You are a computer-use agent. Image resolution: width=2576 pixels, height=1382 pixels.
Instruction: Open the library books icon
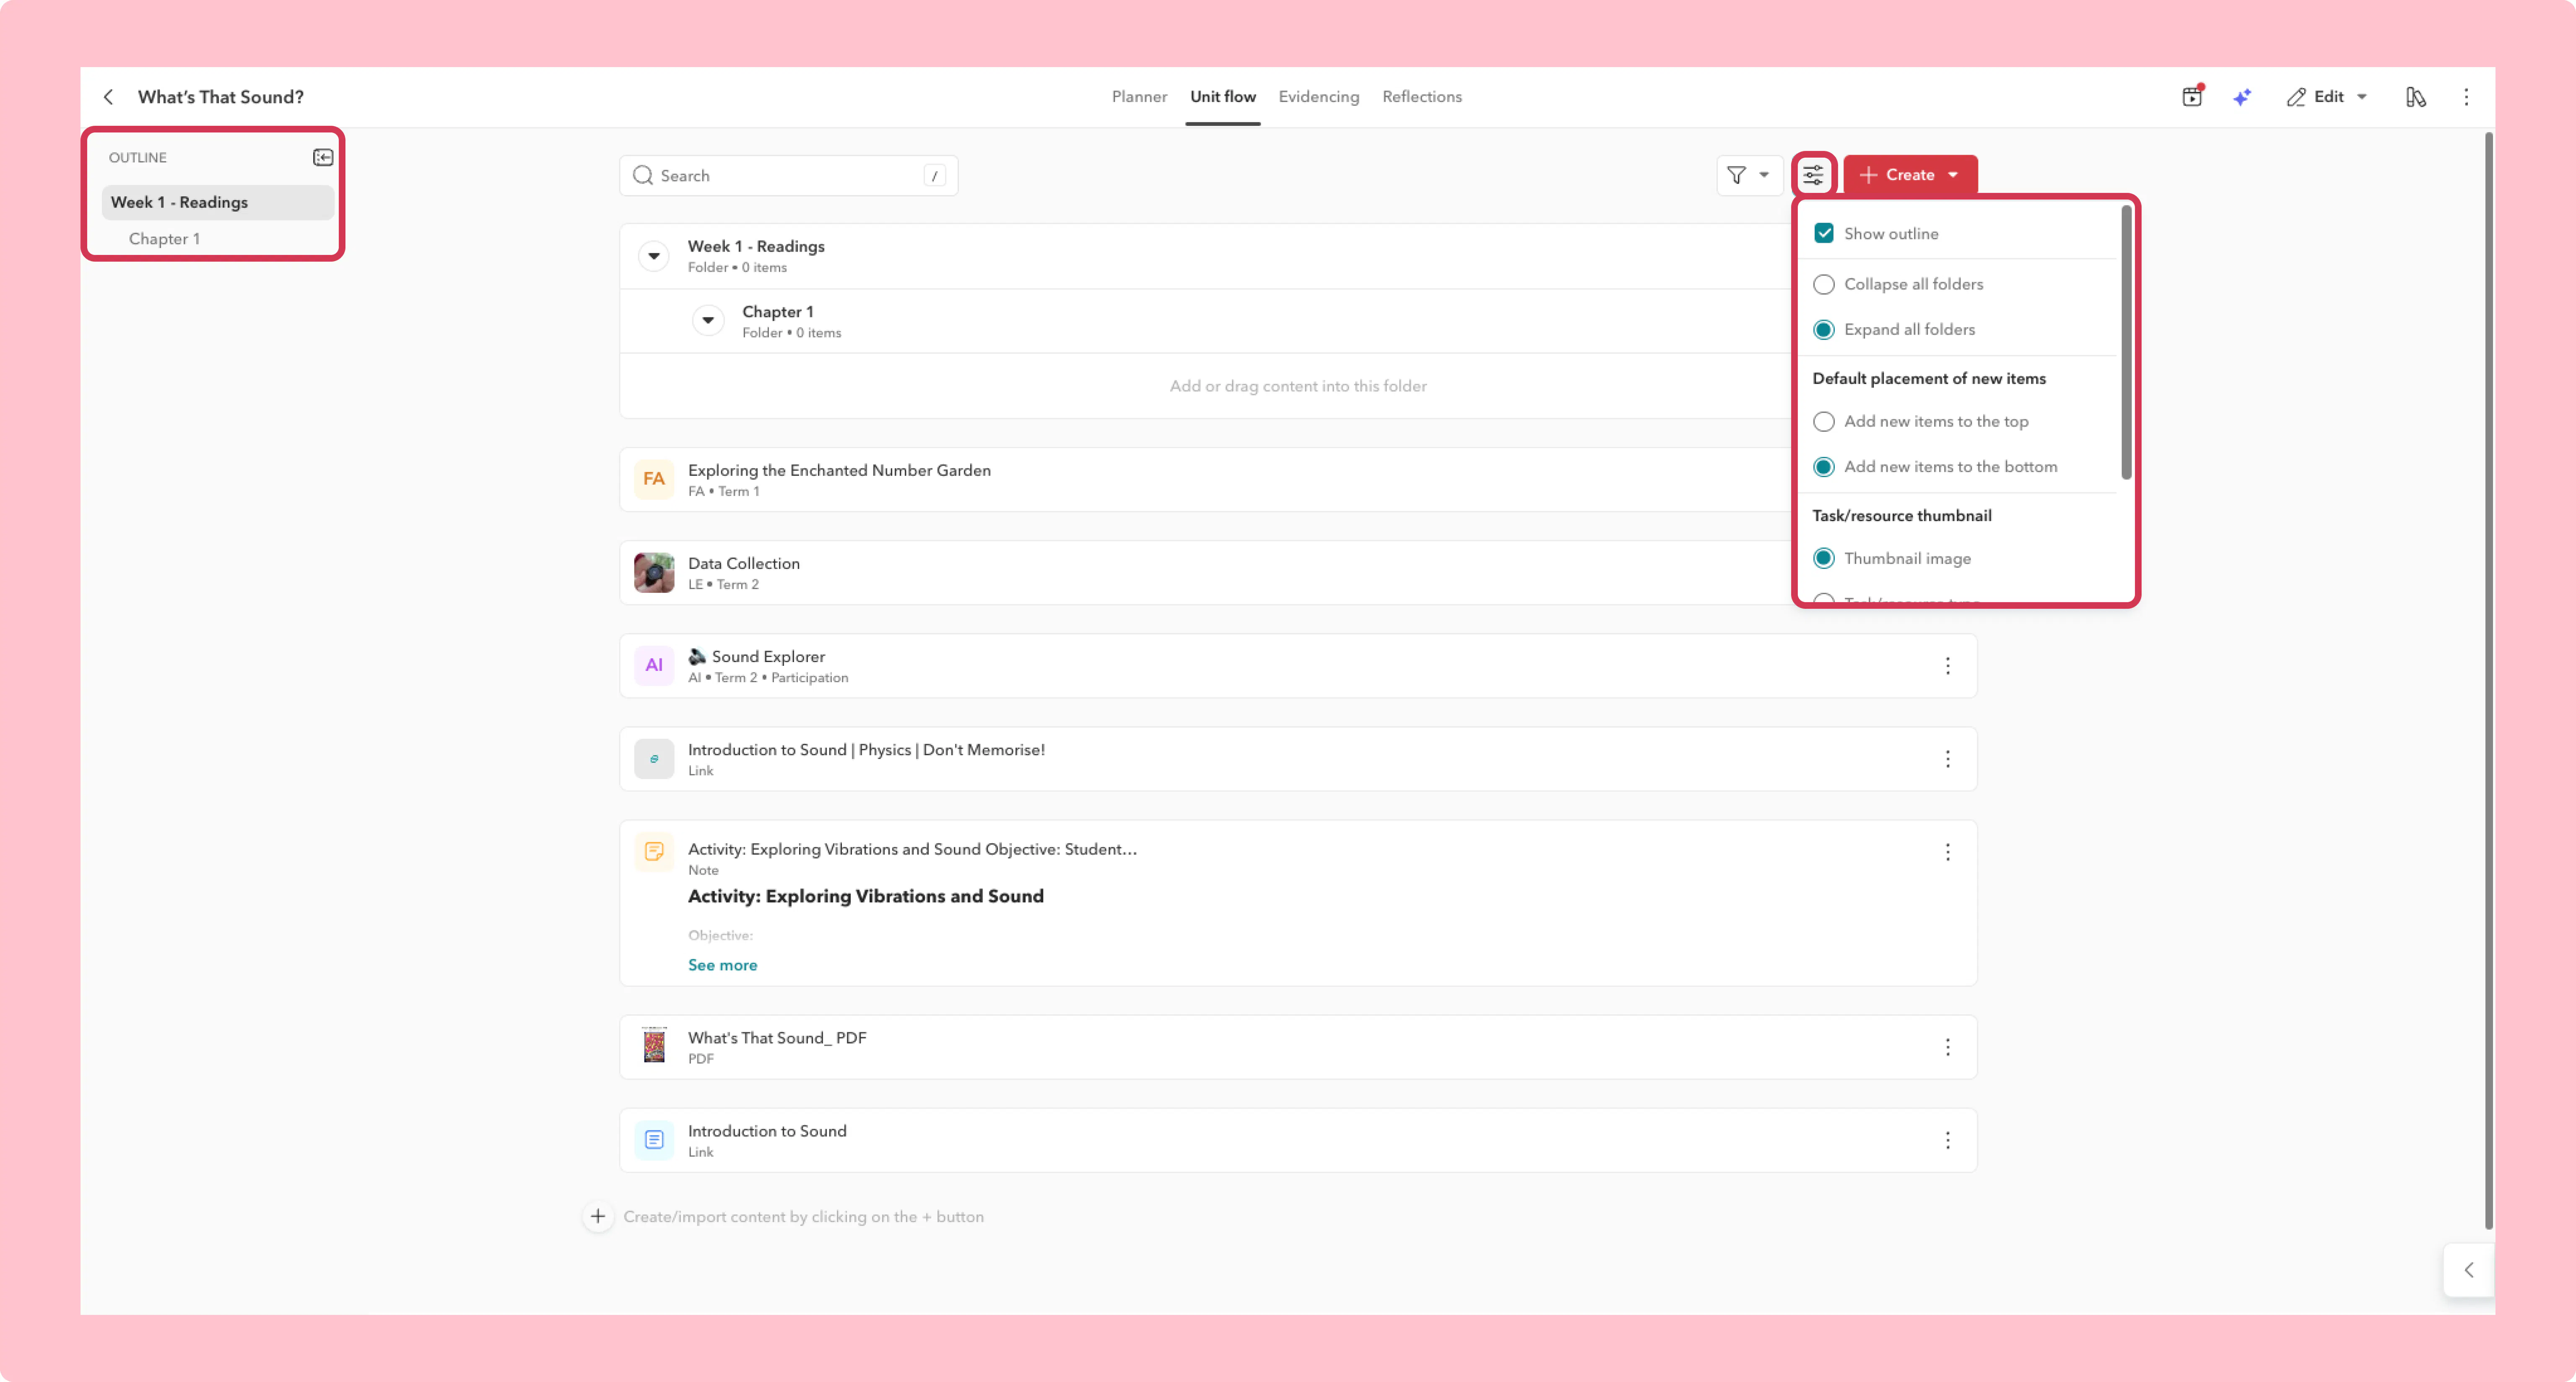tap(2415, 97)
